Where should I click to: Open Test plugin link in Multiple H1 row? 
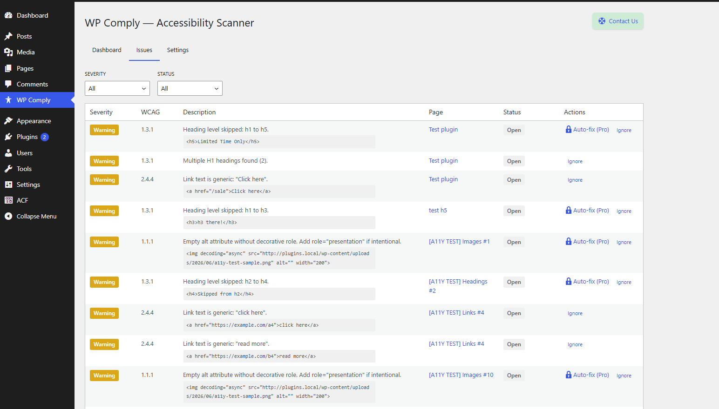tap(443, 161)
